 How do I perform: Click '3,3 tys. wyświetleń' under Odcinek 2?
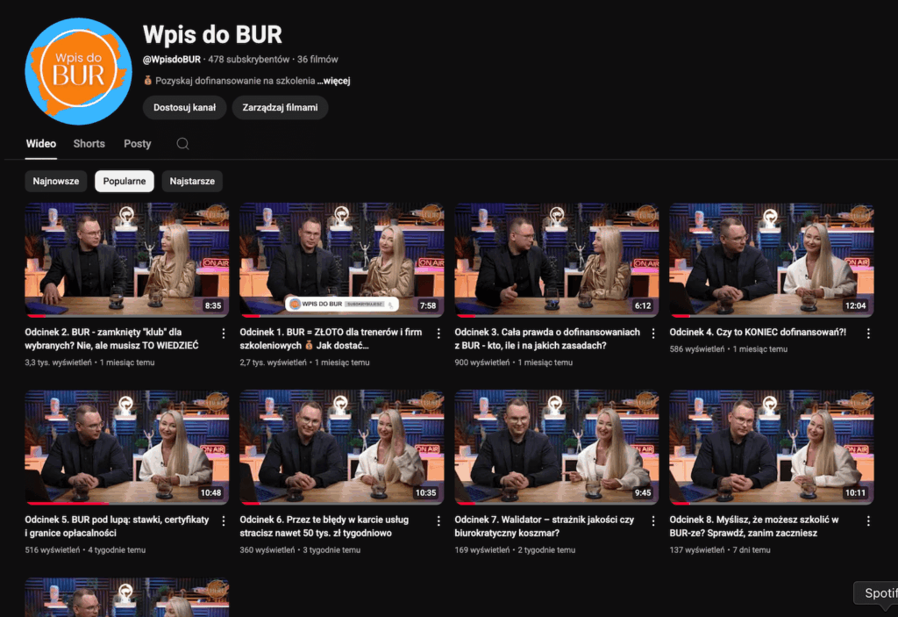pyautogui.click(x=58, y=362)
